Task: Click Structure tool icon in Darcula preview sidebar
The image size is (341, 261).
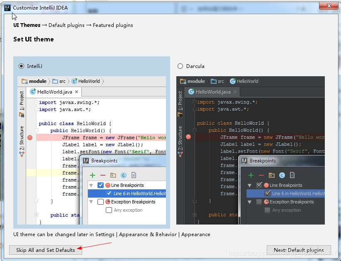Action: [x=180, y=154]
